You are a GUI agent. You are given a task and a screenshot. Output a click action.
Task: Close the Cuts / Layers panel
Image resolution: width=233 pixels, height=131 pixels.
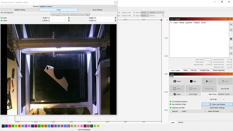click(x=231, y=19)
